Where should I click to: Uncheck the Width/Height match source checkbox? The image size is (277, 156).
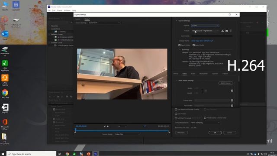(232, 91)
